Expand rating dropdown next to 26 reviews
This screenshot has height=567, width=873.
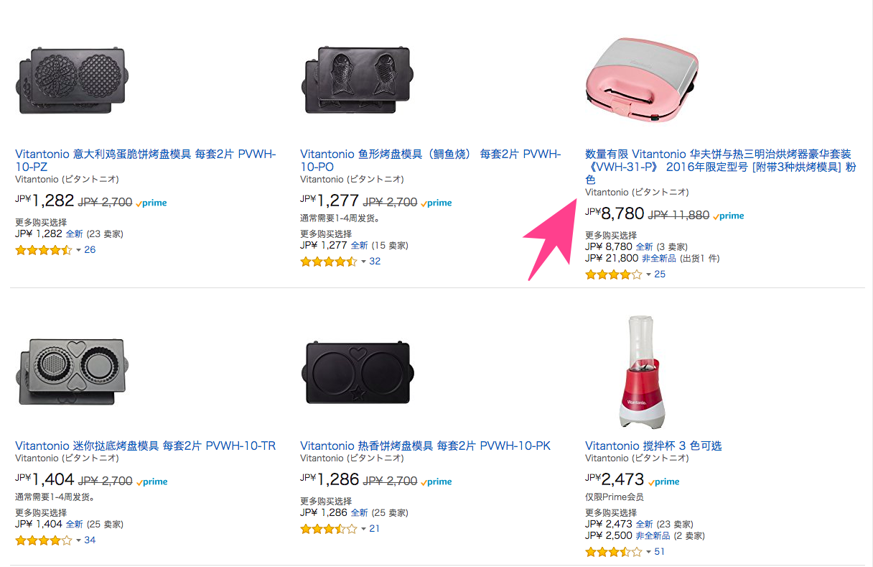tap(78, 250)
